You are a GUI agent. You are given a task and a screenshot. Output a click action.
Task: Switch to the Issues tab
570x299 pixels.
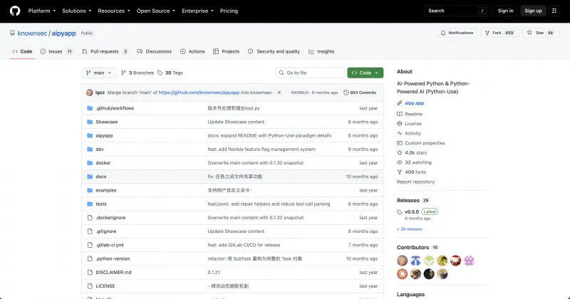[x=56, y=51]
